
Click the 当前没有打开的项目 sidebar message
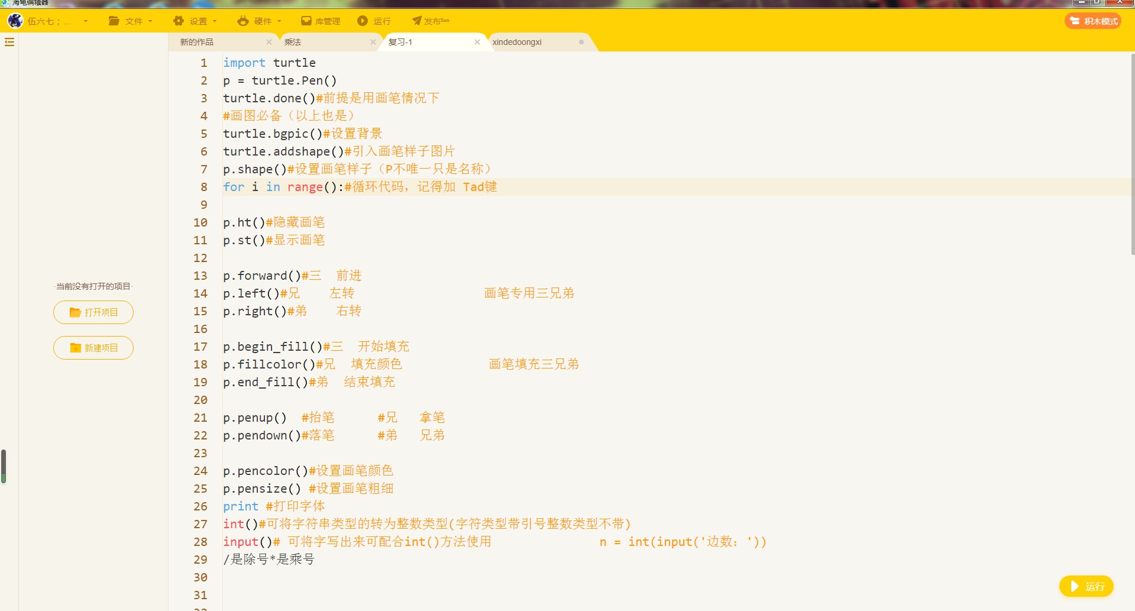[93, 286]
